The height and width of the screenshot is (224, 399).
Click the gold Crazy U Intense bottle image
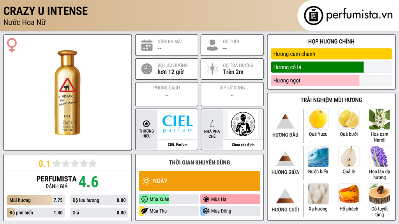pyautogui.click(x=67, y=93)
